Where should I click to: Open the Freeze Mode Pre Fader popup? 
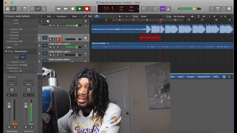[x=27, y=65]
